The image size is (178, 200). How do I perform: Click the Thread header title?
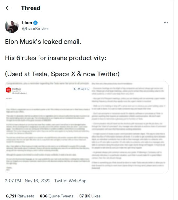click(x=31, y=8)
